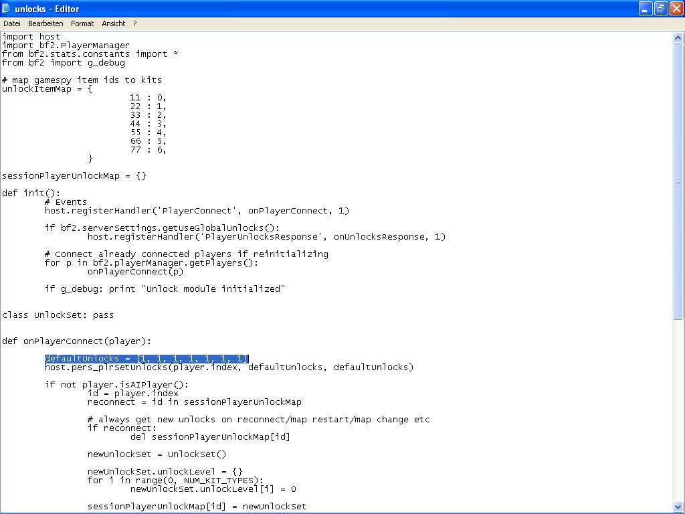The width and height of the screenshot is (685, 514).
Task: Click '# always get new unlocks' comment
Action: point(259,420)
